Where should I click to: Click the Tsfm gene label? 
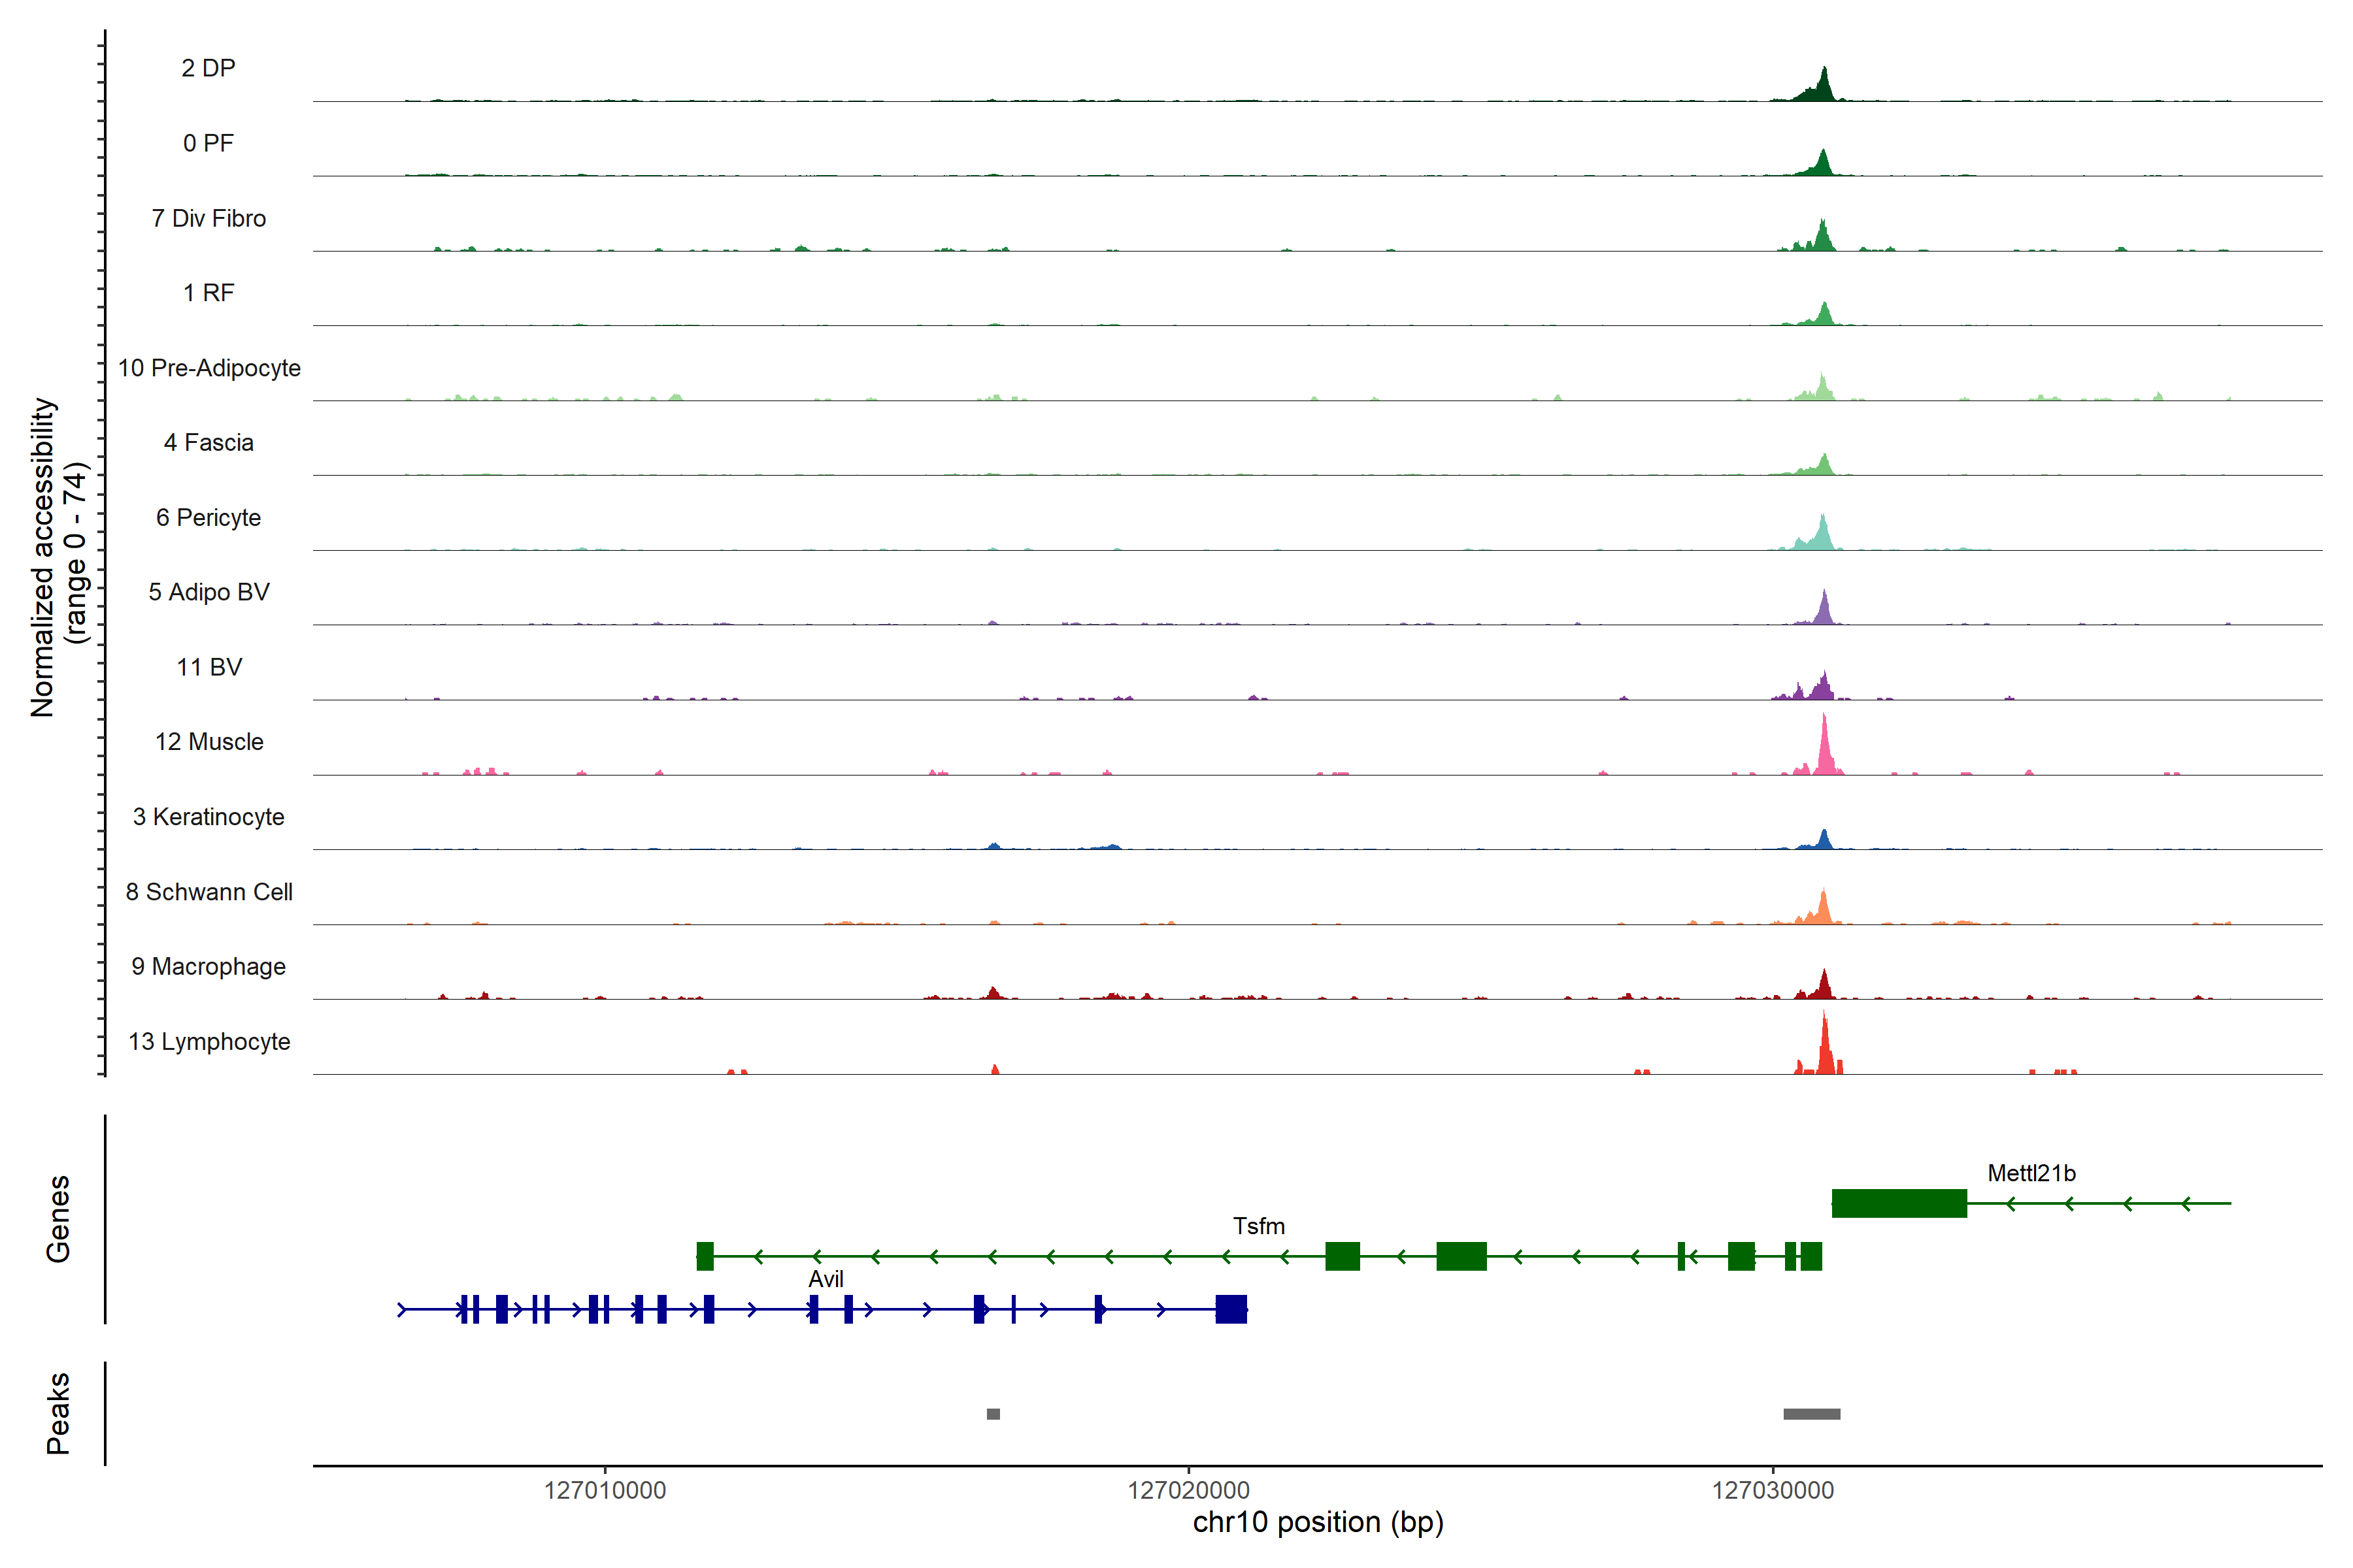[x=1259, y=1226]
